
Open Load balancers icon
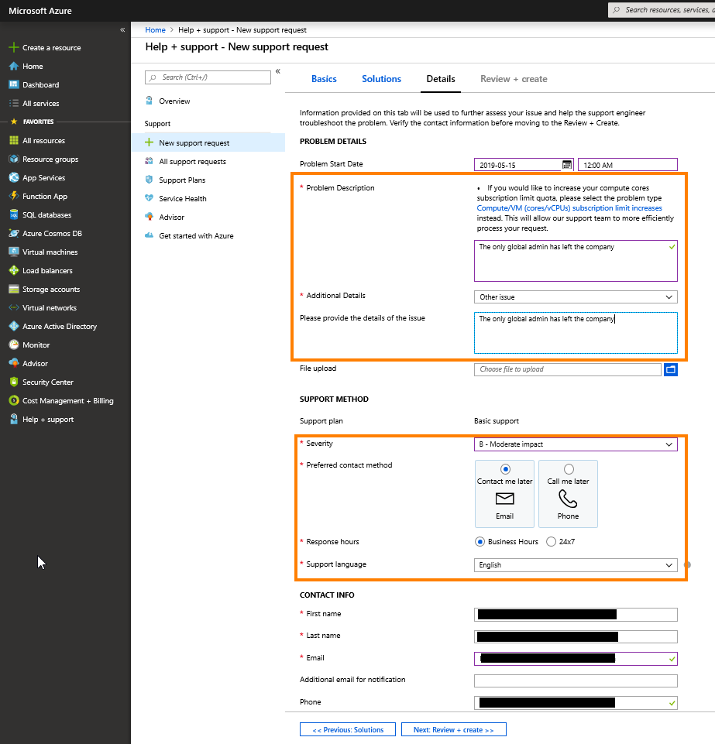pos(14,270)
